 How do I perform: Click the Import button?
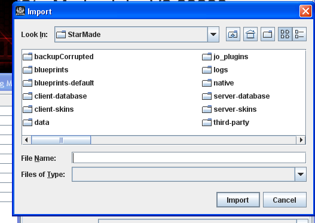coord(238,200)
